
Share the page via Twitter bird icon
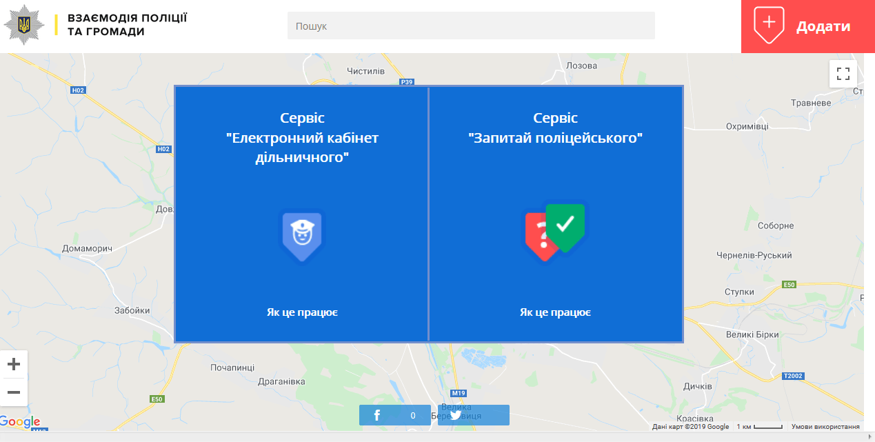[455, 415]
